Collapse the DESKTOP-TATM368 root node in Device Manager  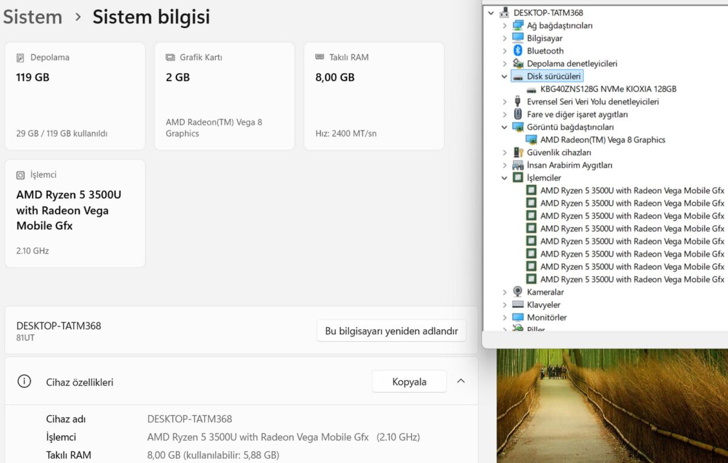point(491,13)
